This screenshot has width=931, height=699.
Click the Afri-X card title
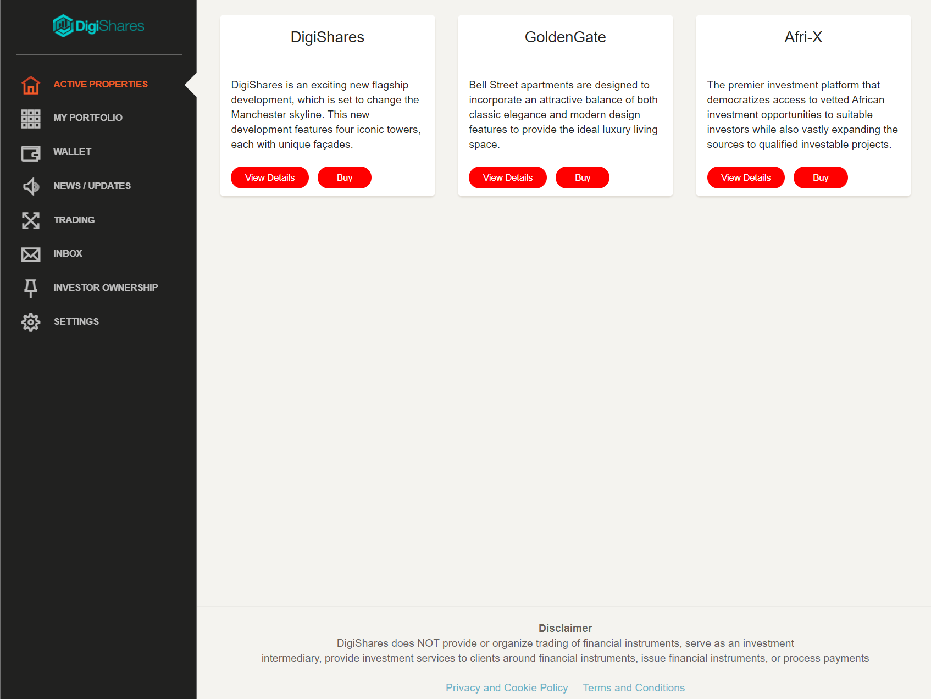click(803, 37)
